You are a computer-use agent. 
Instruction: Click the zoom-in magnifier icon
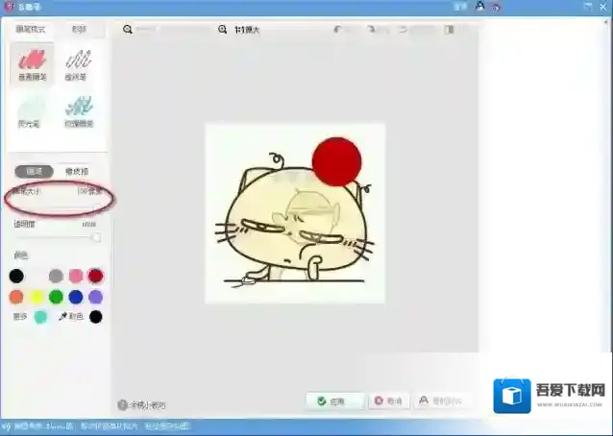(223, 30)
